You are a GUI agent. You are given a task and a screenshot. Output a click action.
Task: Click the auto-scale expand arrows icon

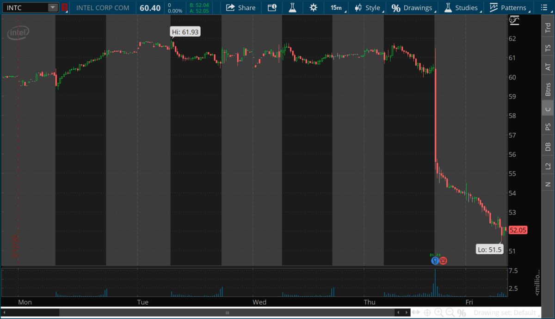point(416,313)
